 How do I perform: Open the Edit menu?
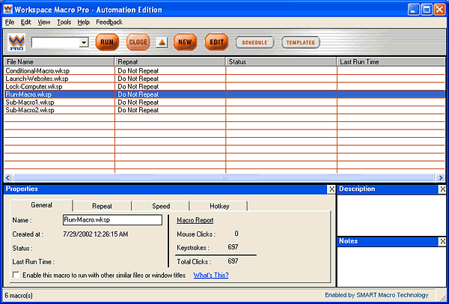point(25,22)
